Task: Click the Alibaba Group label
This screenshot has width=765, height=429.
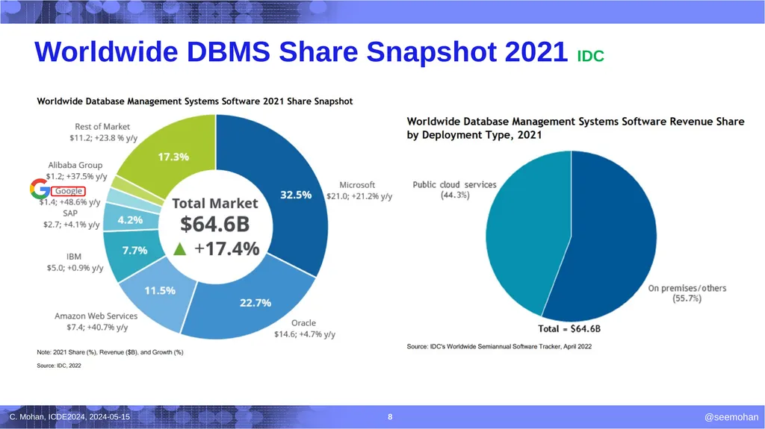Action: 75,166
